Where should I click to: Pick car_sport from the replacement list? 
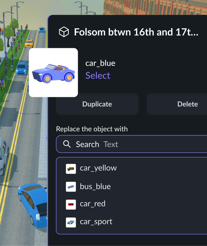pyautogui.click(x=96, y=222)
